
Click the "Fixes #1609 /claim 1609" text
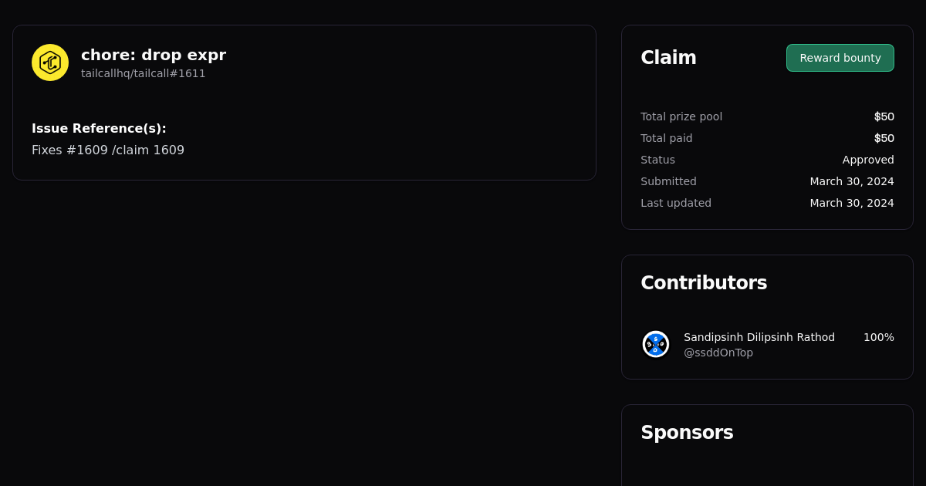[108, 150]
